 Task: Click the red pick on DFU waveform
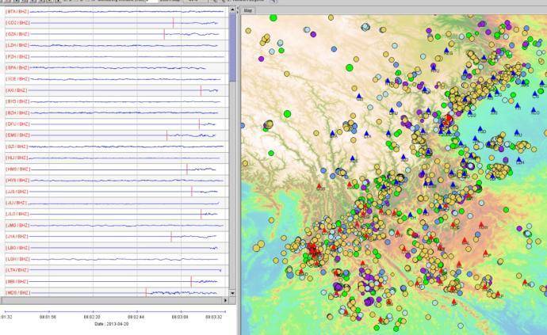(x=199, y=124)
